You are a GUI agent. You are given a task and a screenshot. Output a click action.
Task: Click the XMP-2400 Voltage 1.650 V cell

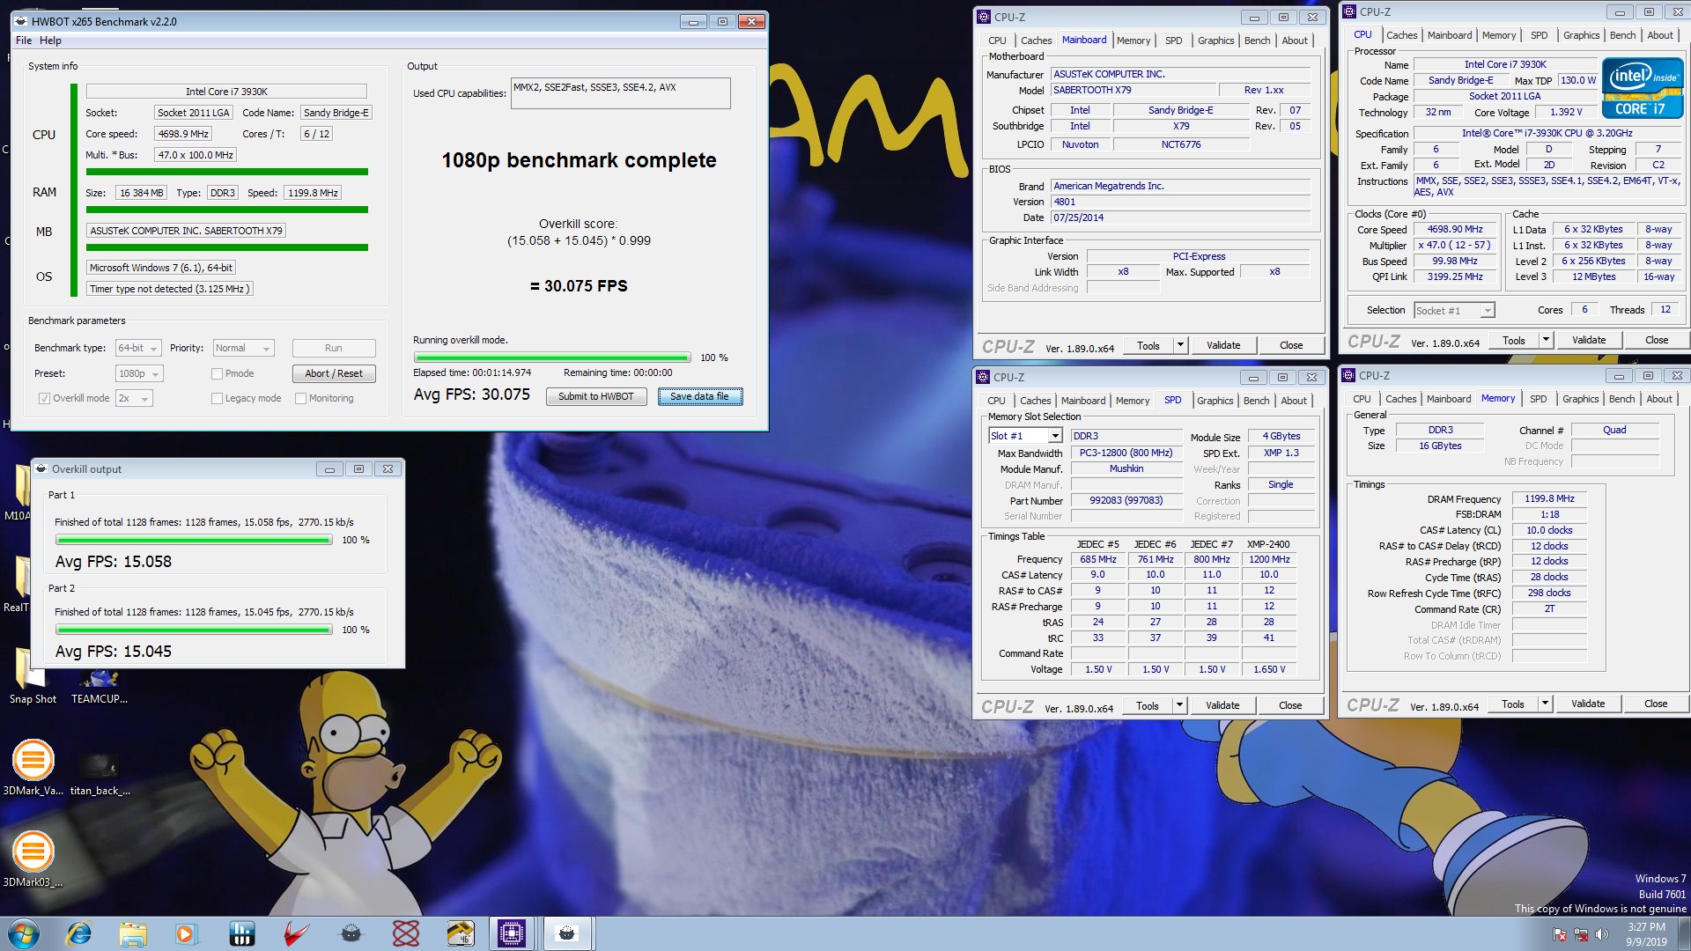1268,669
